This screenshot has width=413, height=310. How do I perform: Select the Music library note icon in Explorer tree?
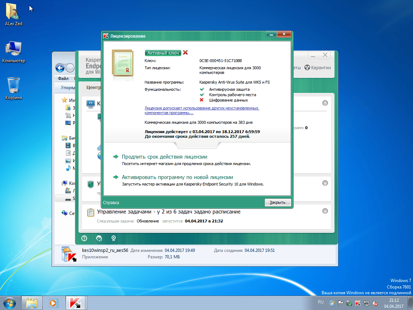(68, 168)
